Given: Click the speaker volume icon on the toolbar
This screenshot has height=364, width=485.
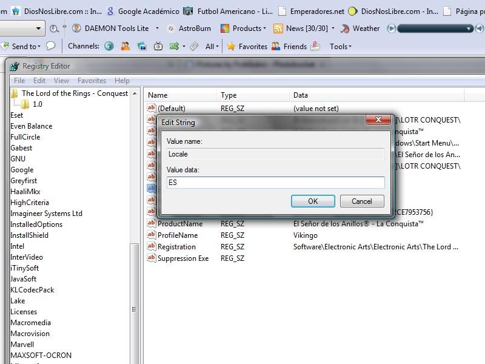Looking at the screenshot, I should pyautogui.click(x=480, y=29).
